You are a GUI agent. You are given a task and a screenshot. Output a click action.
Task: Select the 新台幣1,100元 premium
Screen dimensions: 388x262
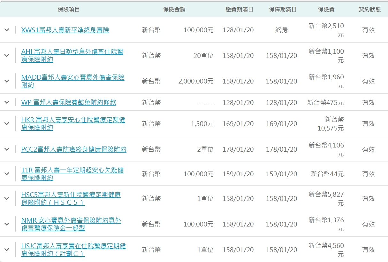pos(326,56)
